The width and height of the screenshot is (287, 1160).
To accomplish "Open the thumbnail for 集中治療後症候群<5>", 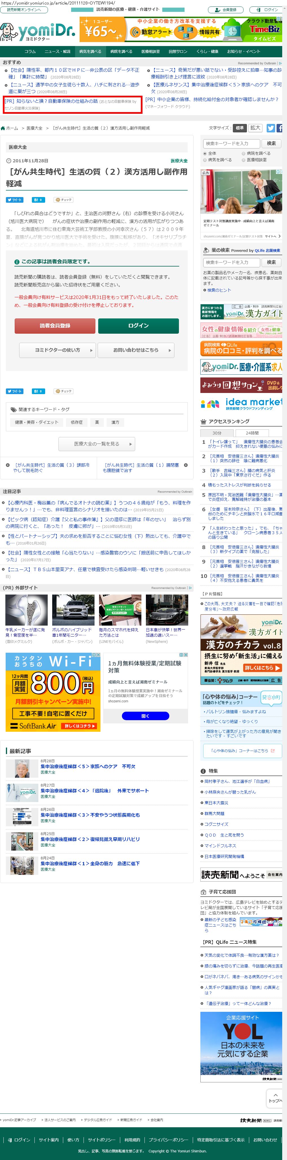I will (22, 769).
